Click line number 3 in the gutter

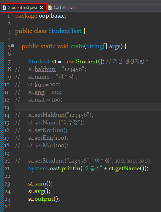click(9, 32)
